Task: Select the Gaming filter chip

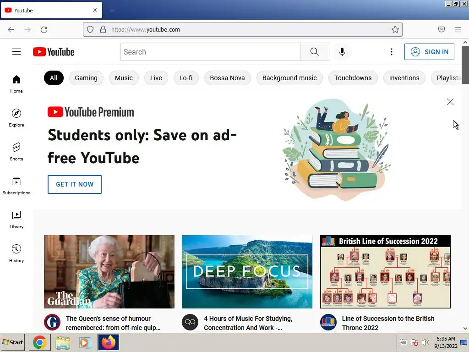Action: point(86,78)
